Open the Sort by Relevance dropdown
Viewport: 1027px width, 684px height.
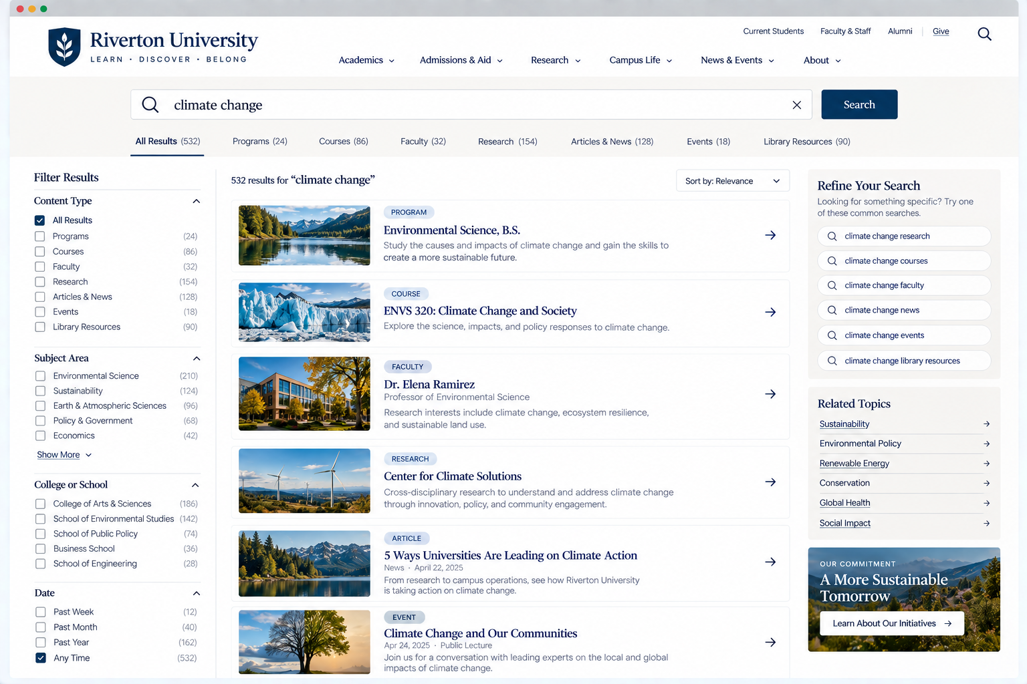click(x=733, y=181)
